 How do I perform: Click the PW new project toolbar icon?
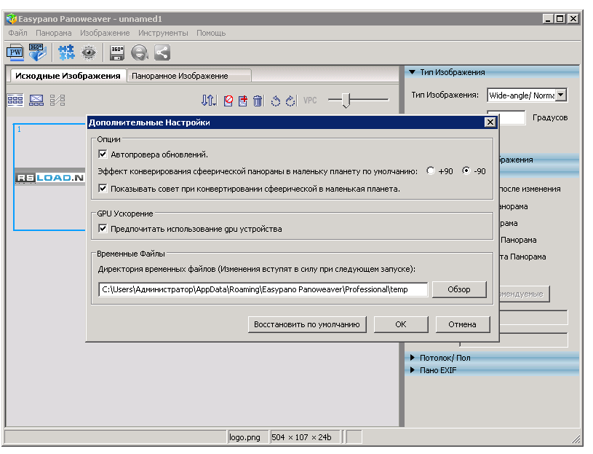click(x=15, y=52)
